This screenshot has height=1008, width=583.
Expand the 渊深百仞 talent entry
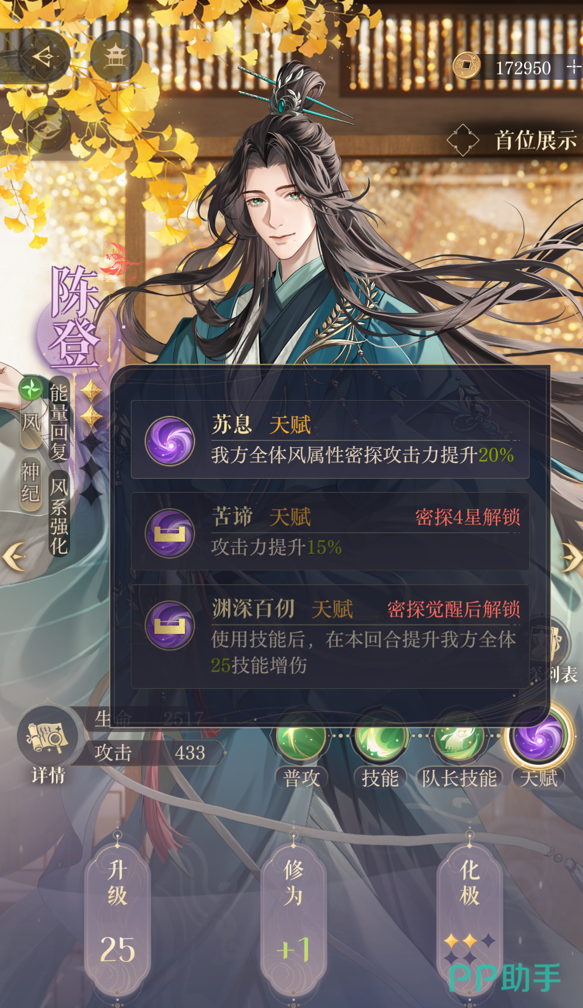coord(330,636)
